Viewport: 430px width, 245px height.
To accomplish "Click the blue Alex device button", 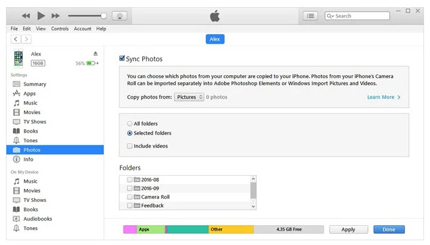I will pos(215,39).
